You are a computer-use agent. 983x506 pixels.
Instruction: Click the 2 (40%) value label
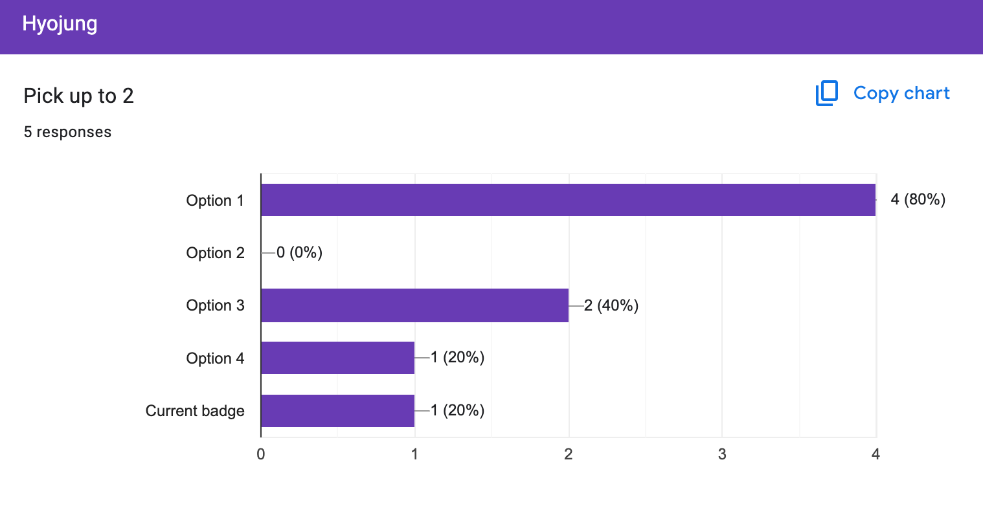click(x=611, y=305)
